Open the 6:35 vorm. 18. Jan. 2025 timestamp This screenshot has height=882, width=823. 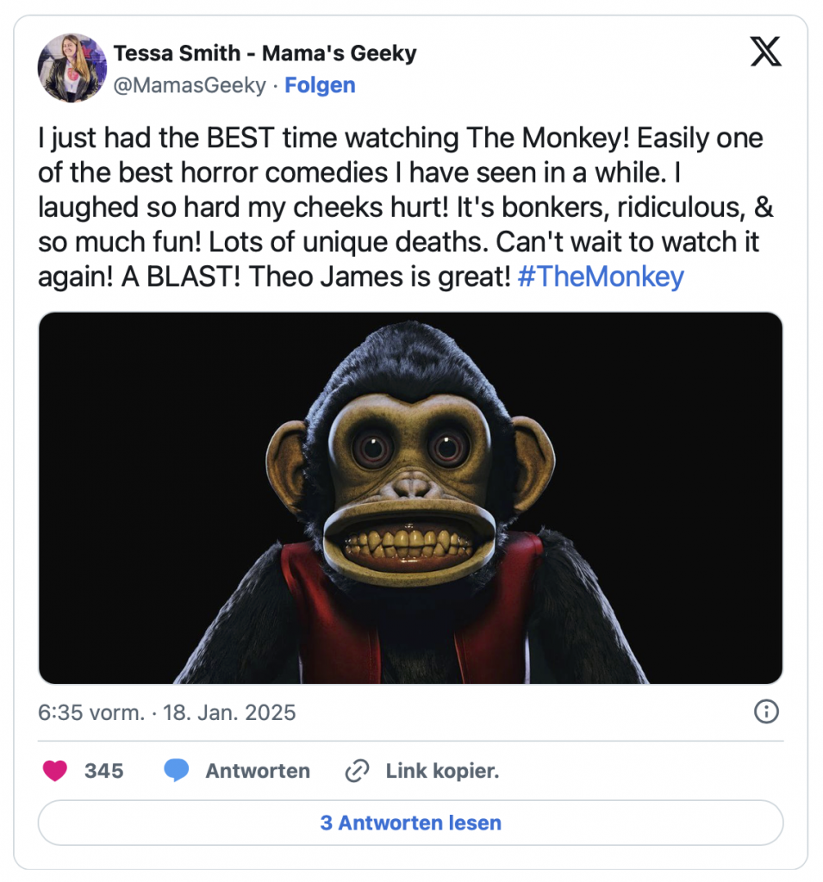coord(166,712)
